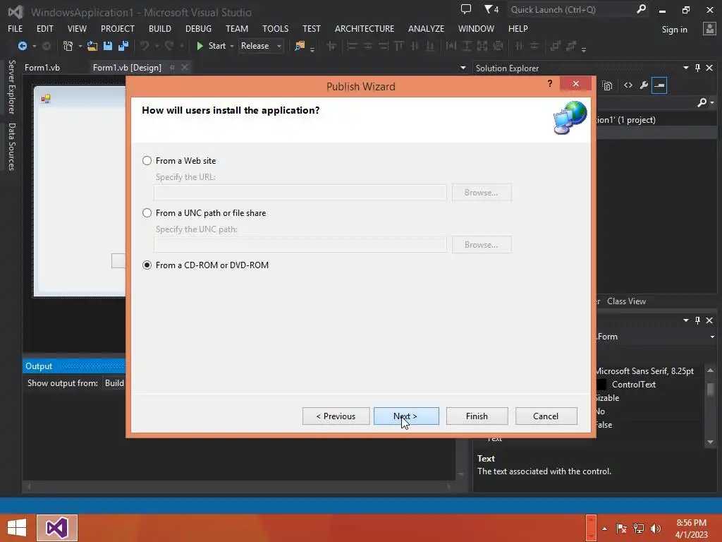The width and height of the screenshot is (722, 542).
Task: Switch to the Form1.vb tab
Action: click(42, 68)
